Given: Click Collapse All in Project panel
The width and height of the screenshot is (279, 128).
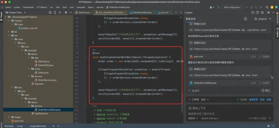Looking at the screenshot, I should point(60,12).
